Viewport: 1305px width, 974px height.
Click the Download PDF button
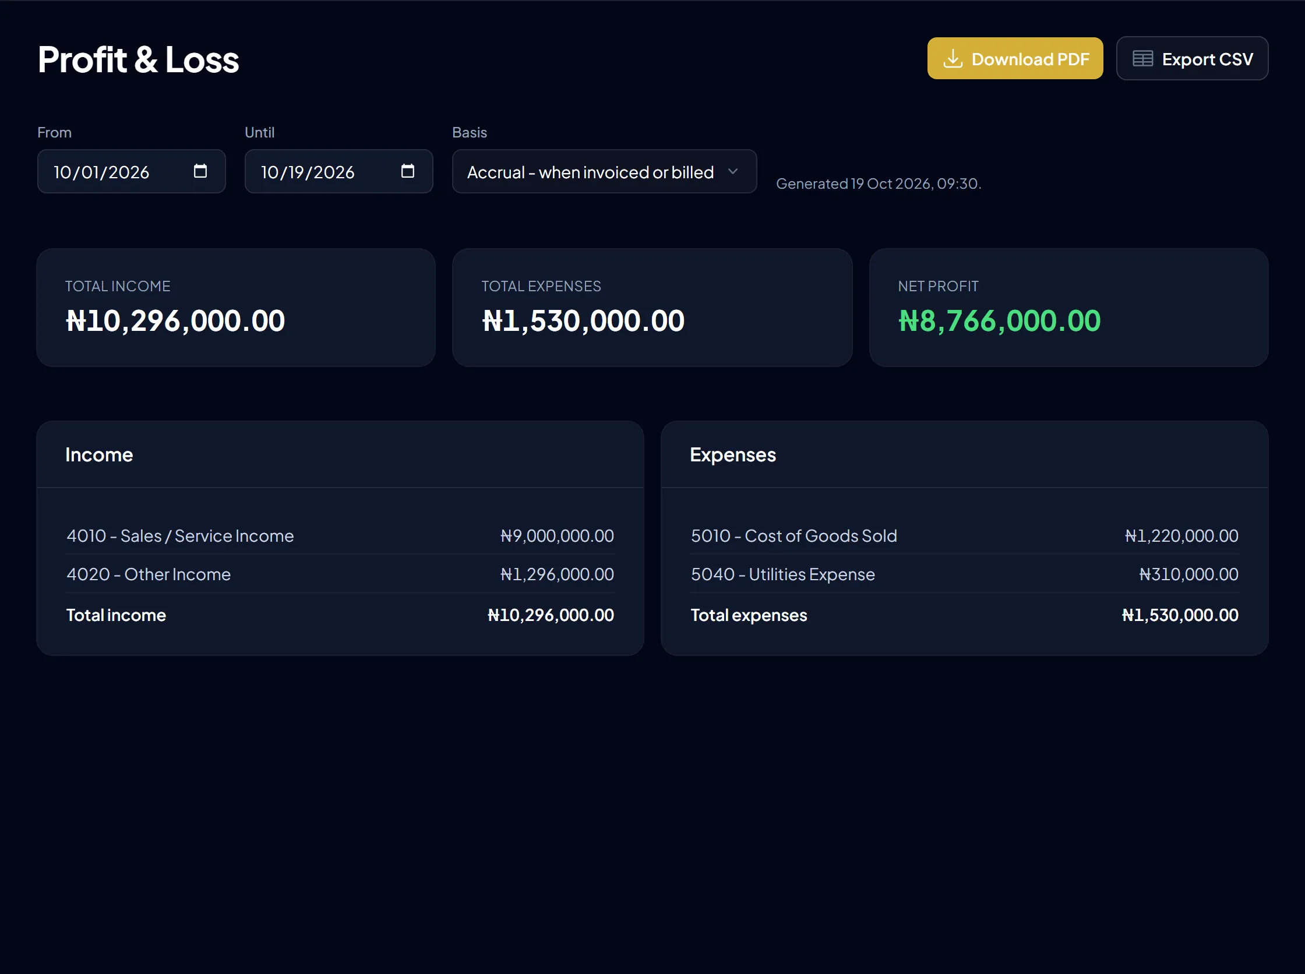point(1014,58)
